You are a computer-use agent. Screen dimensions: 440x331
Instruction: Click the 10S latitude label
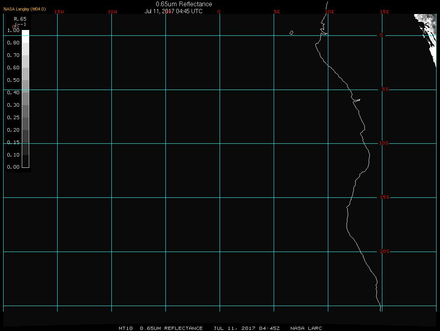[x=384, y=143]
